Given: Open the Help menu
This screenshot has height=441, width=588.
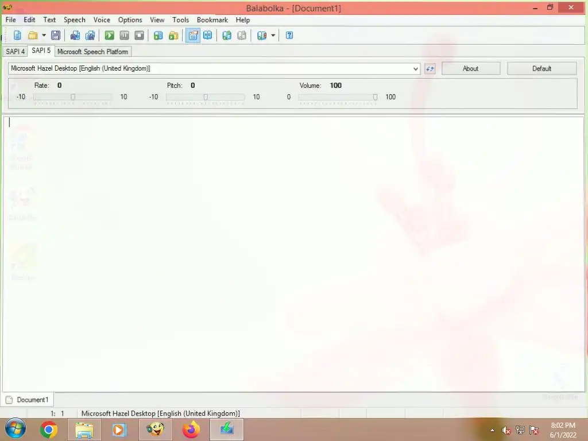Looking at the screenshot, I should (243, 20).
